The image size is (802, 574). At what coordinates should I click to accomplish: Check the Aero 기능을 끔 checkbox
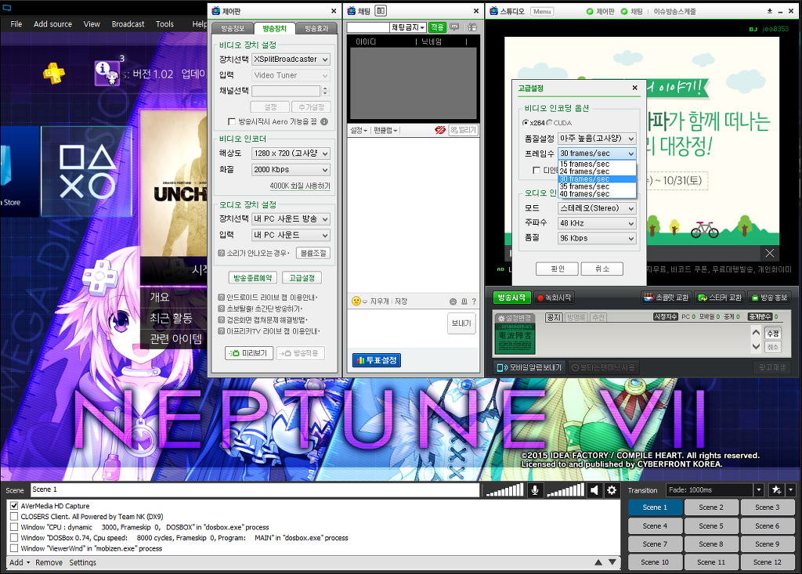(232, 121)
